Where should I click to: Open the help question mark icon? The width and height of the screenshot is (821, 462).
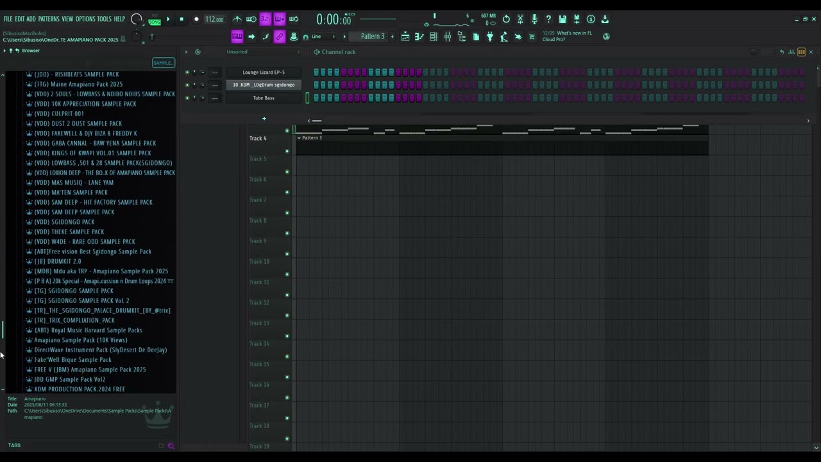(x=548, y=19)
